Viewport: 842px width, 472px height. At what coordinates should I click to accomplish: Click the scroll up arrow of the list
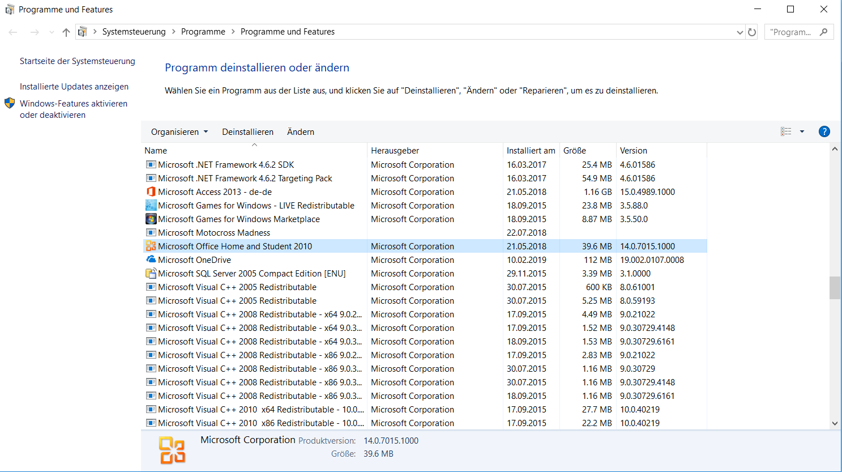click(x=835, y=149)
